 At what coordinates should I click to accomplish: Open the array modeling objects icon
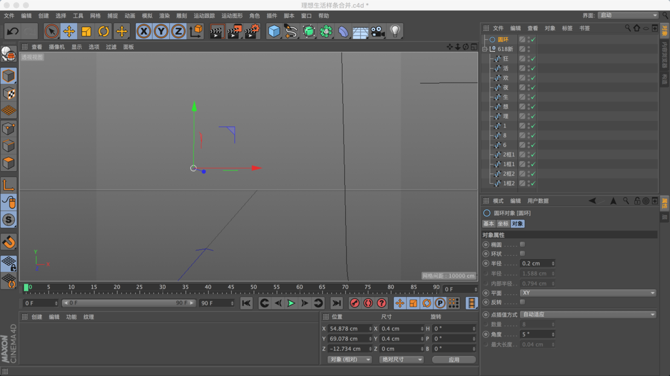[x=326, y=31]
